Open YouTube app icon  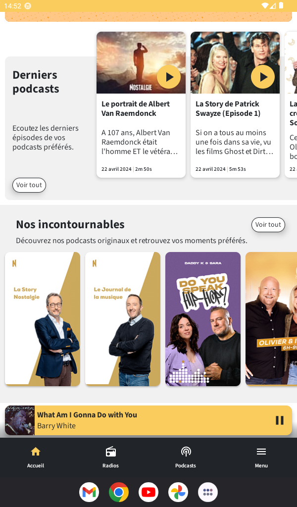pos(148,492)
